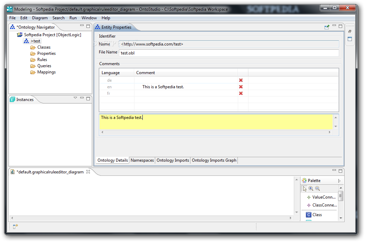This screenshot has width=365, height=242.
Task: Select the Classes tree item
Action: [44, 47]
